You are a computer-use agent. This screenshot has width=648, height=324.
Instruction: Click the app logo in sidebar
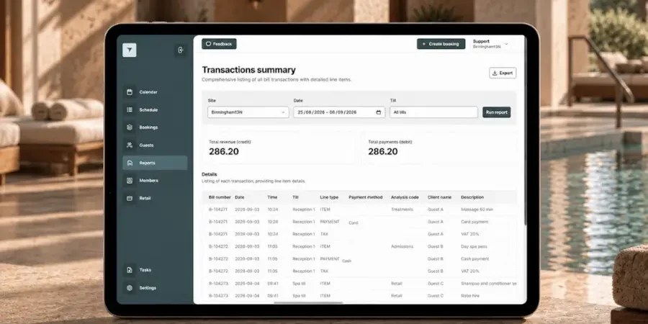[x=130, y=50]
